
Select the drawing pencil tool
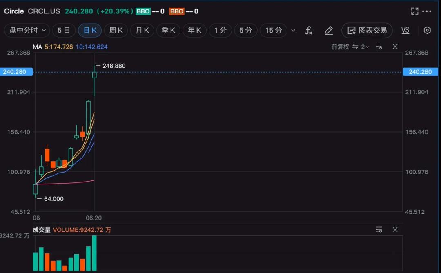click(x=329, y=31)
